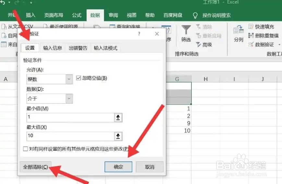282x184 pixels.
Task: Click the cell containing 10 in column G
Action: pyautogui.click(x=178, y=131)
